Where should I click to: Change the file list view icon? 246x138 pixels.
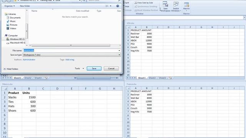107,6
